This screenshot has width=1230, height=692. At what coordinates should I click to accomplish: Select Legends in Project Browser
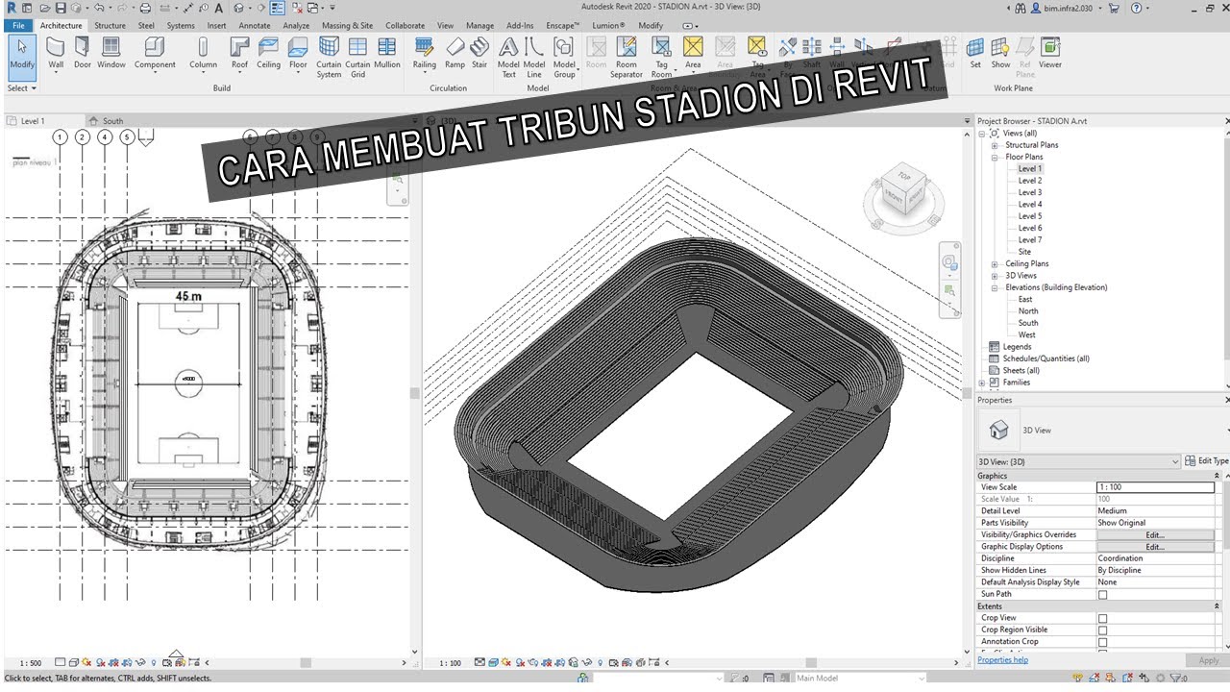[x=1017, y=347]
